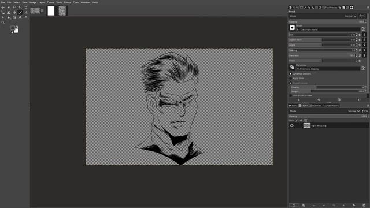
Task: Toggle lock position and size icon
Action: tap(301, 120)
